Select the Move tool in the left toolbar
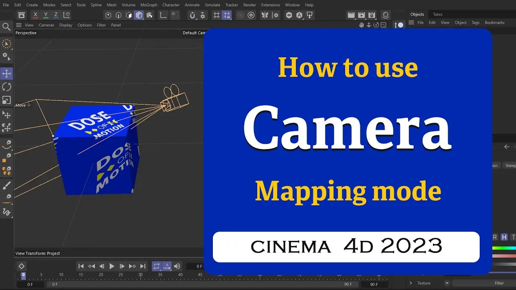 click(6, 73)
